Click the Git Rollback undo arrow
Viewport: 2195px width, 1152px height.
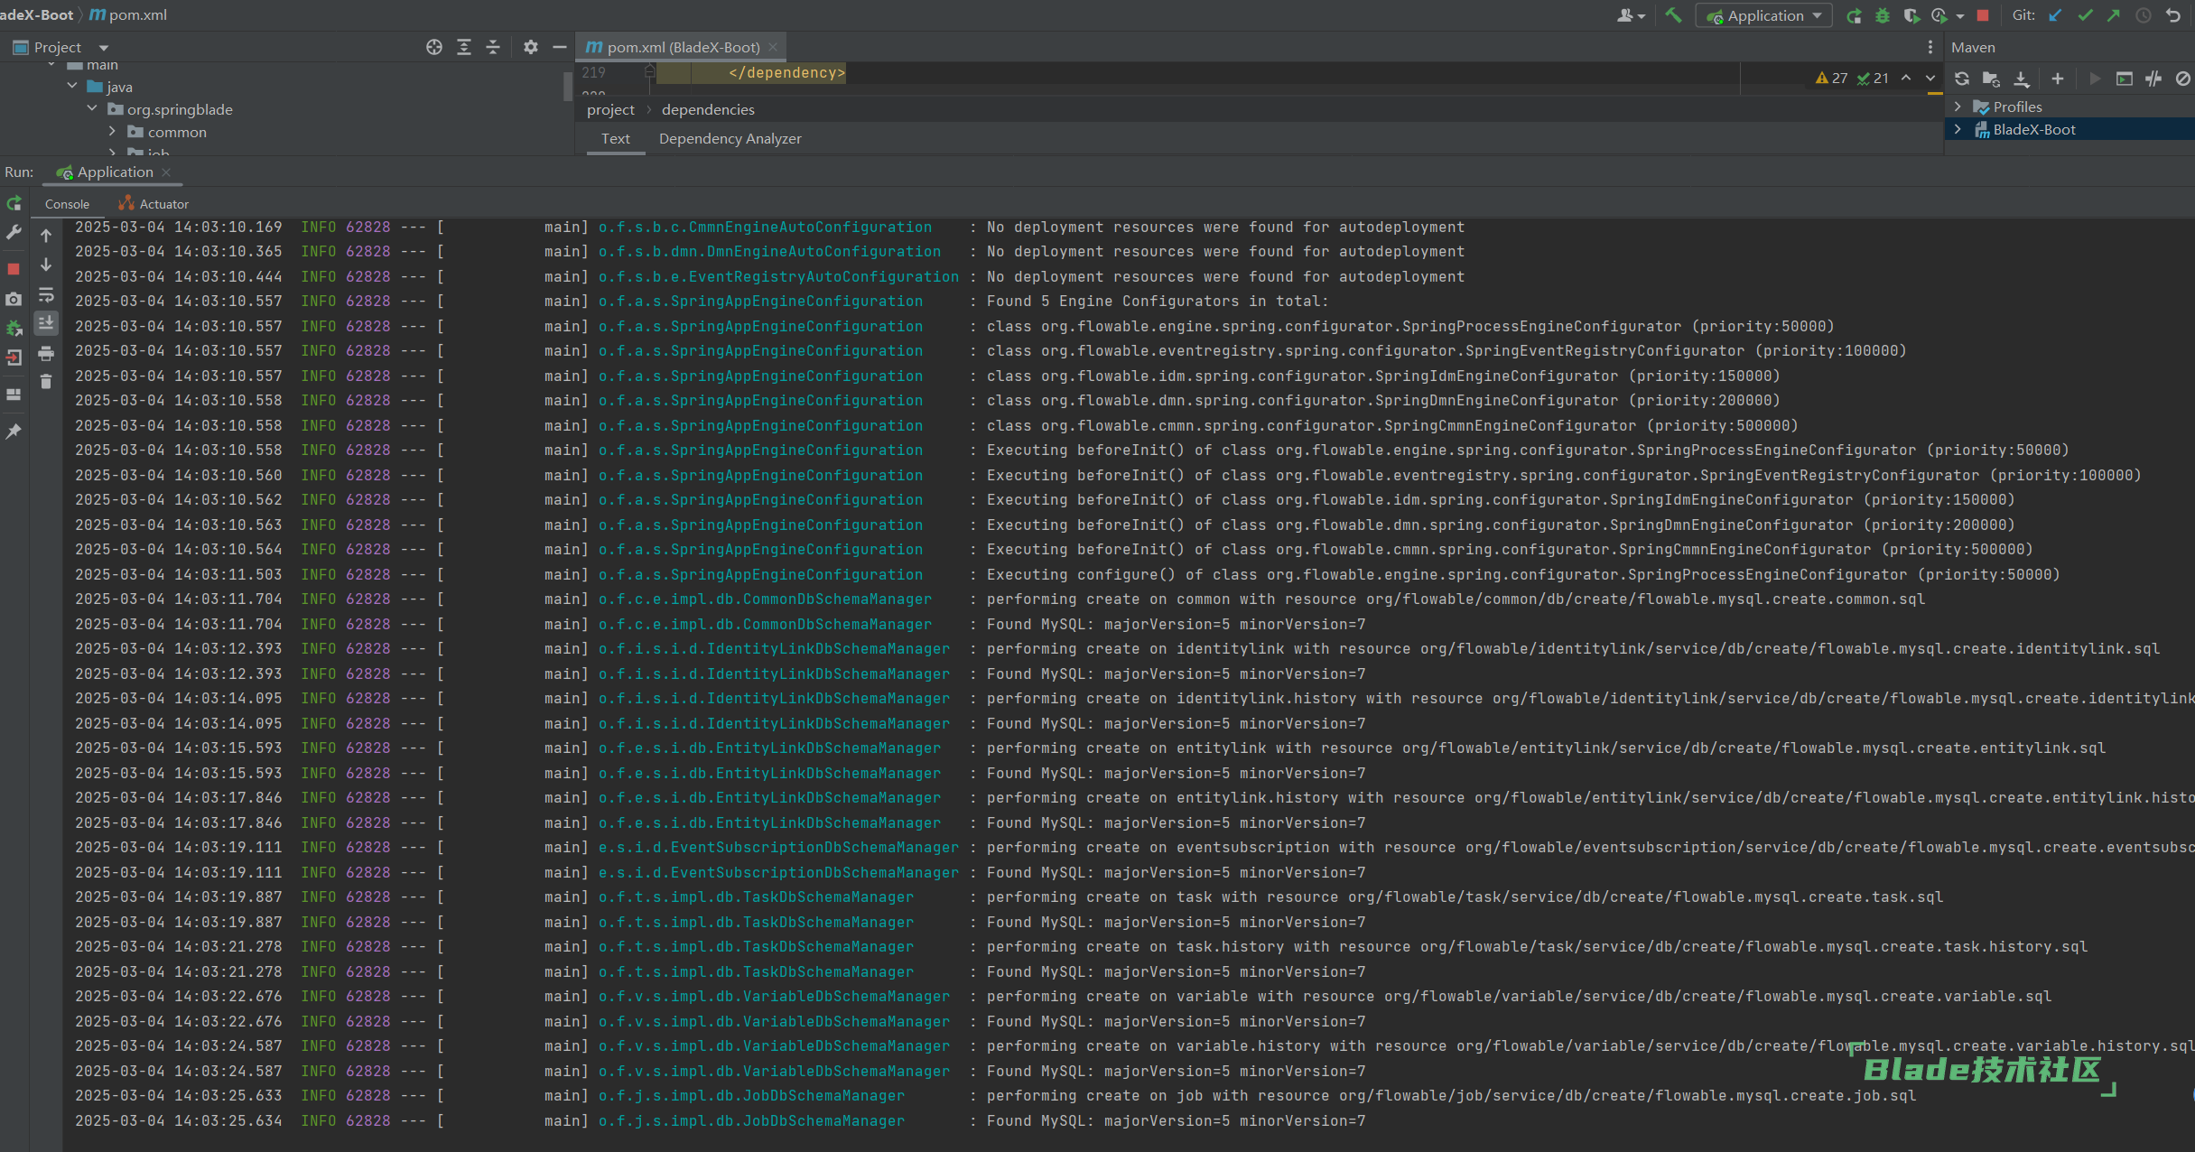point(2173,15)
